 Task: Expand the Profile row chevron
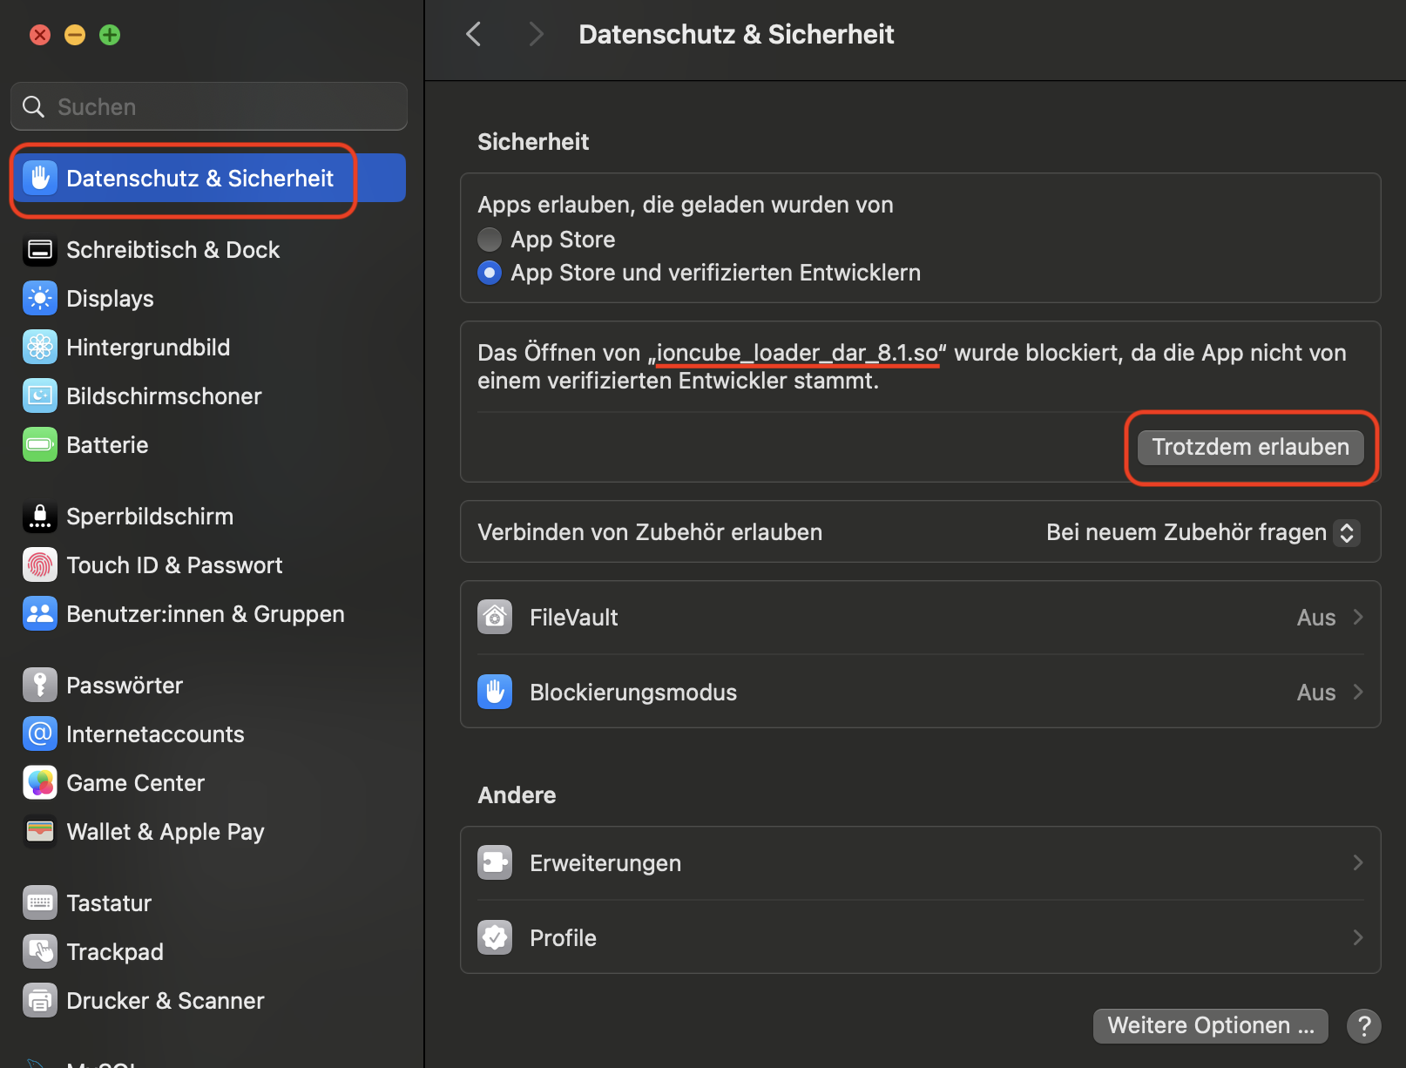tap(1357, 938)
